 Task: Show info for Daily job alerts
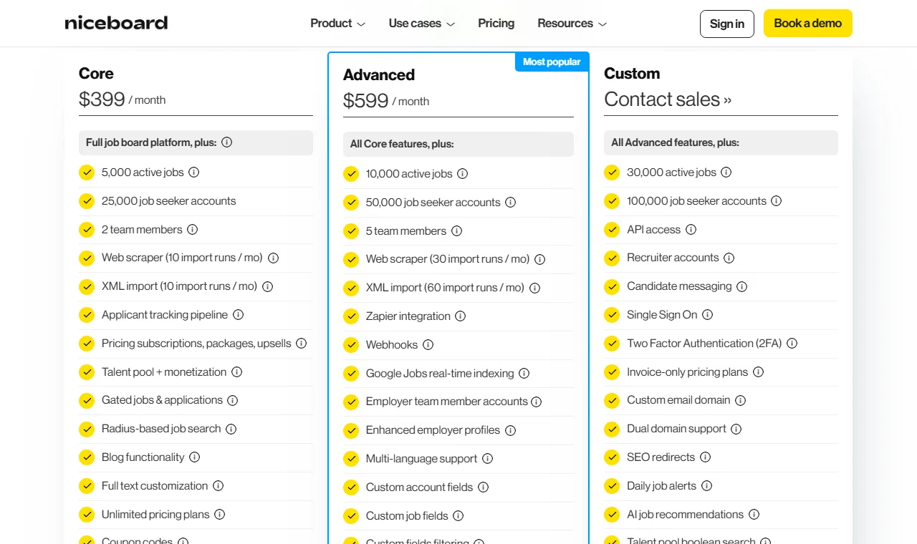coord(706,486)
